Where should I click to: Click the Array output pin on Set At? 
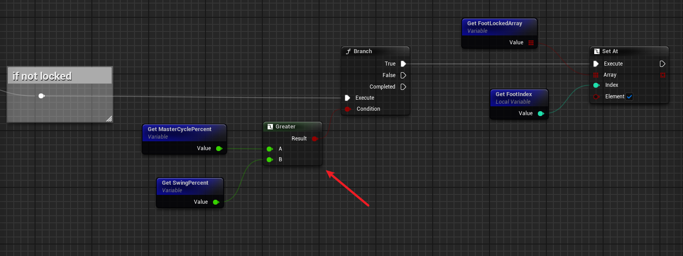pos(663,75)
